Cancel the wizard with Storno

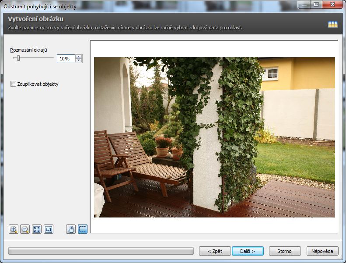click(x=285, y=251)
